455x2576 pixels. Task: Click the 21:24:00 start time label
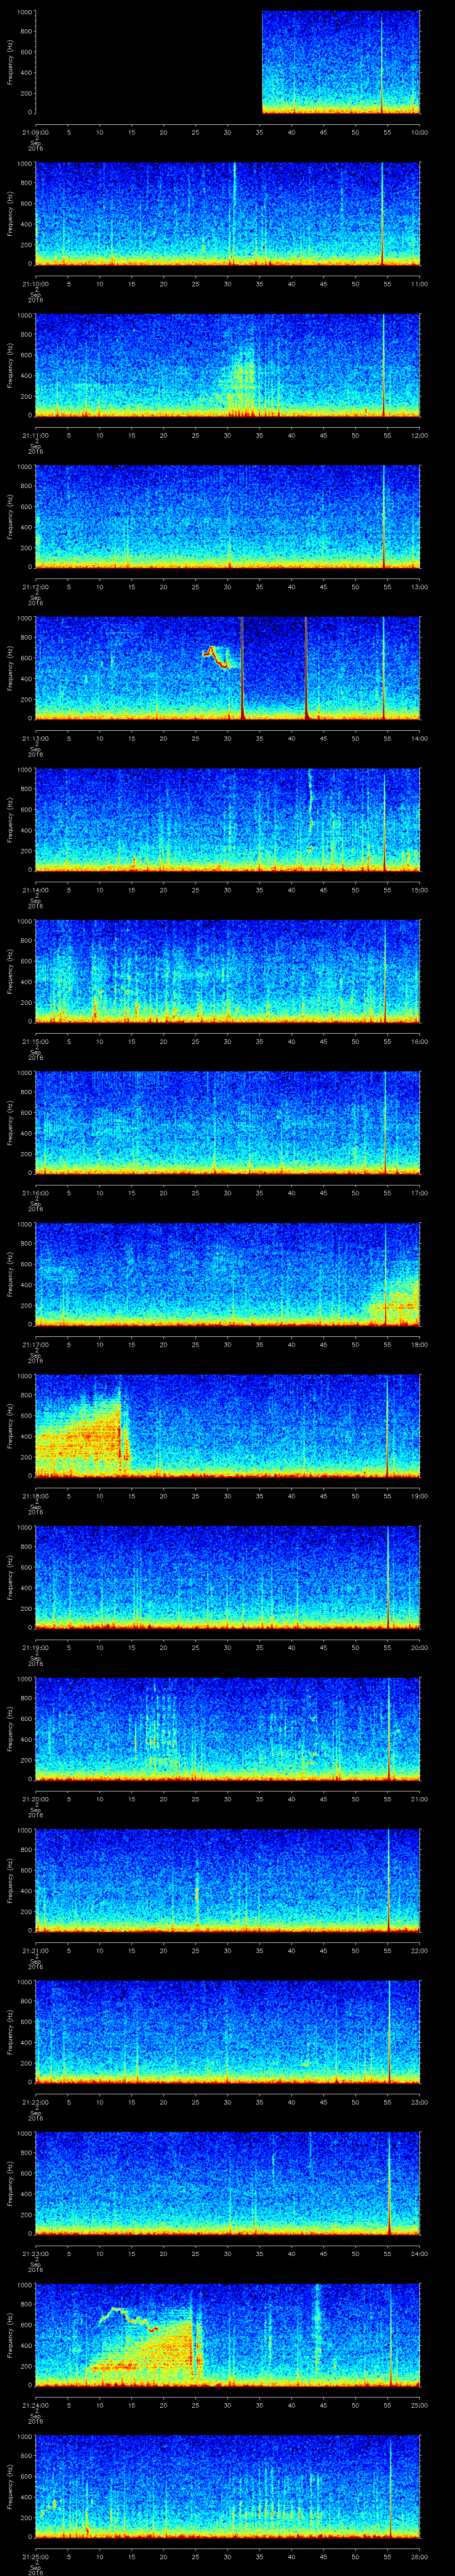(35, 2404)
